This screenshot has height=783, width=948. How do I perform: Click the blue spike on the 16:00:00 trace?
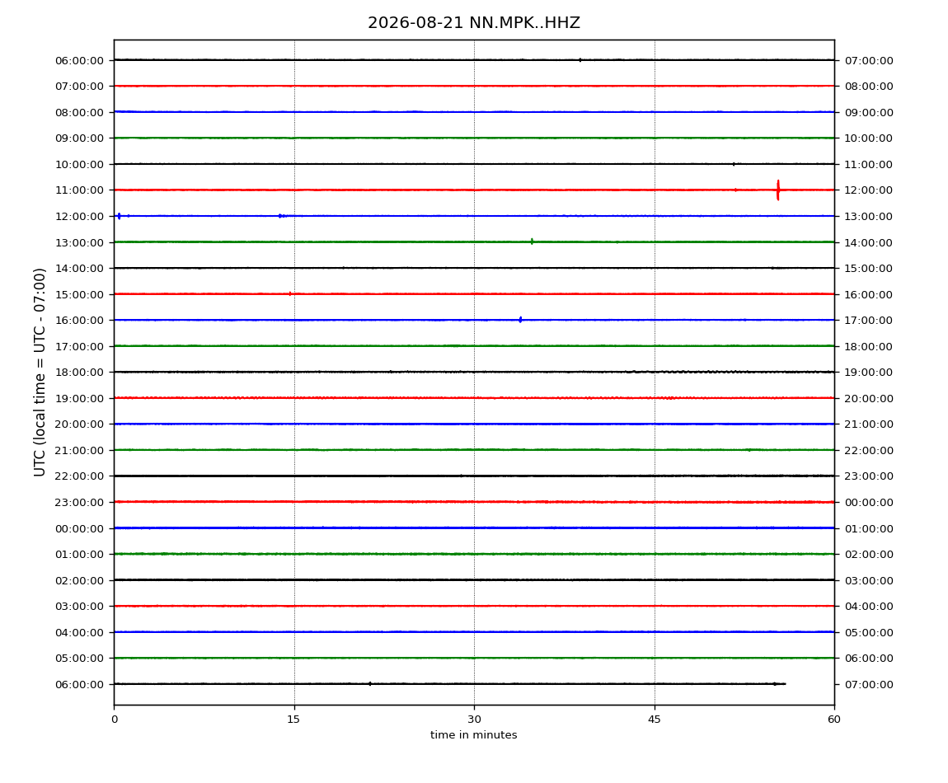point(520,320)
